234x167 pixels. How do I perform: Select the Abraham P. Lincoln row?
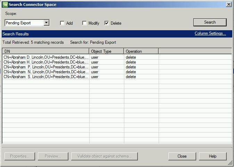point(117,67)
